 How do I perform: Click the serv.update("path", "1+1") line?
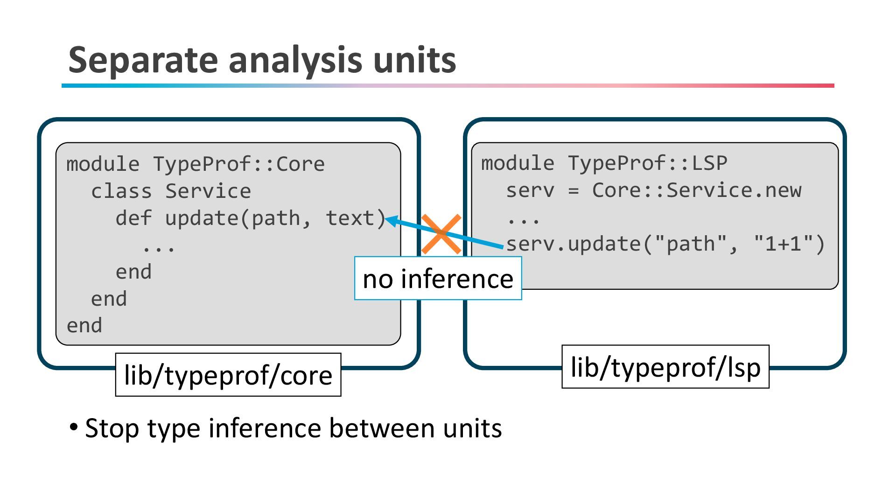coord(665,244)
